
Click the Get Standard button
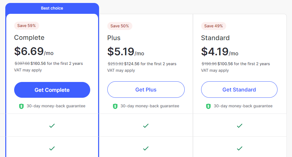click(x=239, y=90)
